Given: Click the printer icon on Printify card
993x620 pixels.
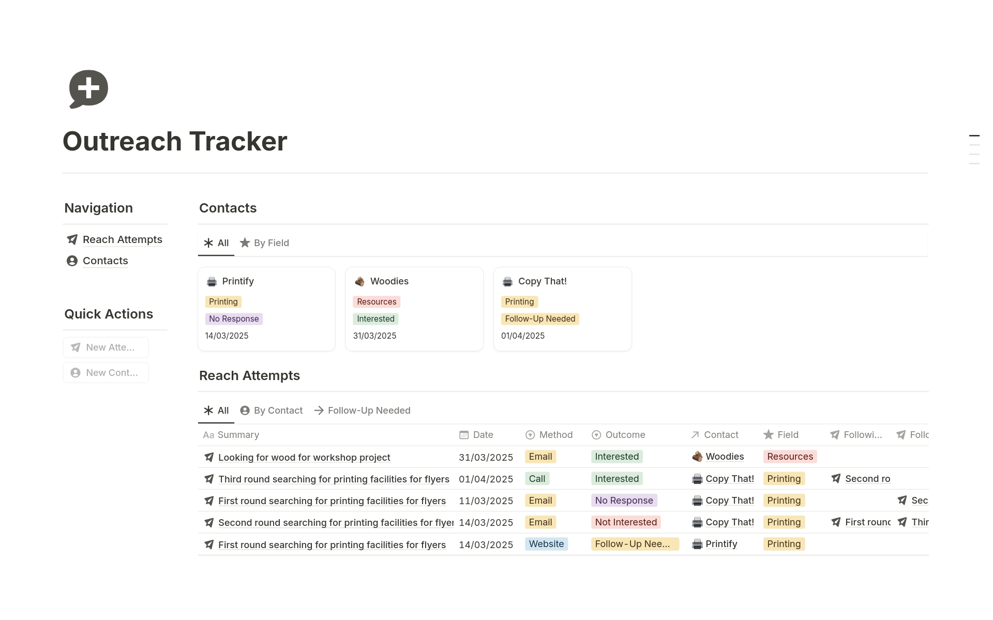Looking at the screenshot, I should pos(212,281).
